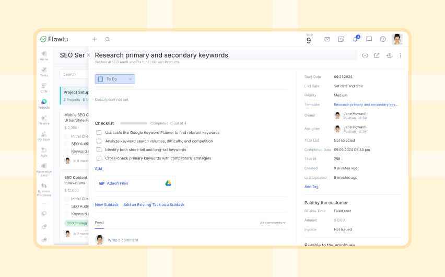Image resolution: width=445 pixels, height=277 pixels.
Task: Click the help question mark icon
Action: [383, 39]
